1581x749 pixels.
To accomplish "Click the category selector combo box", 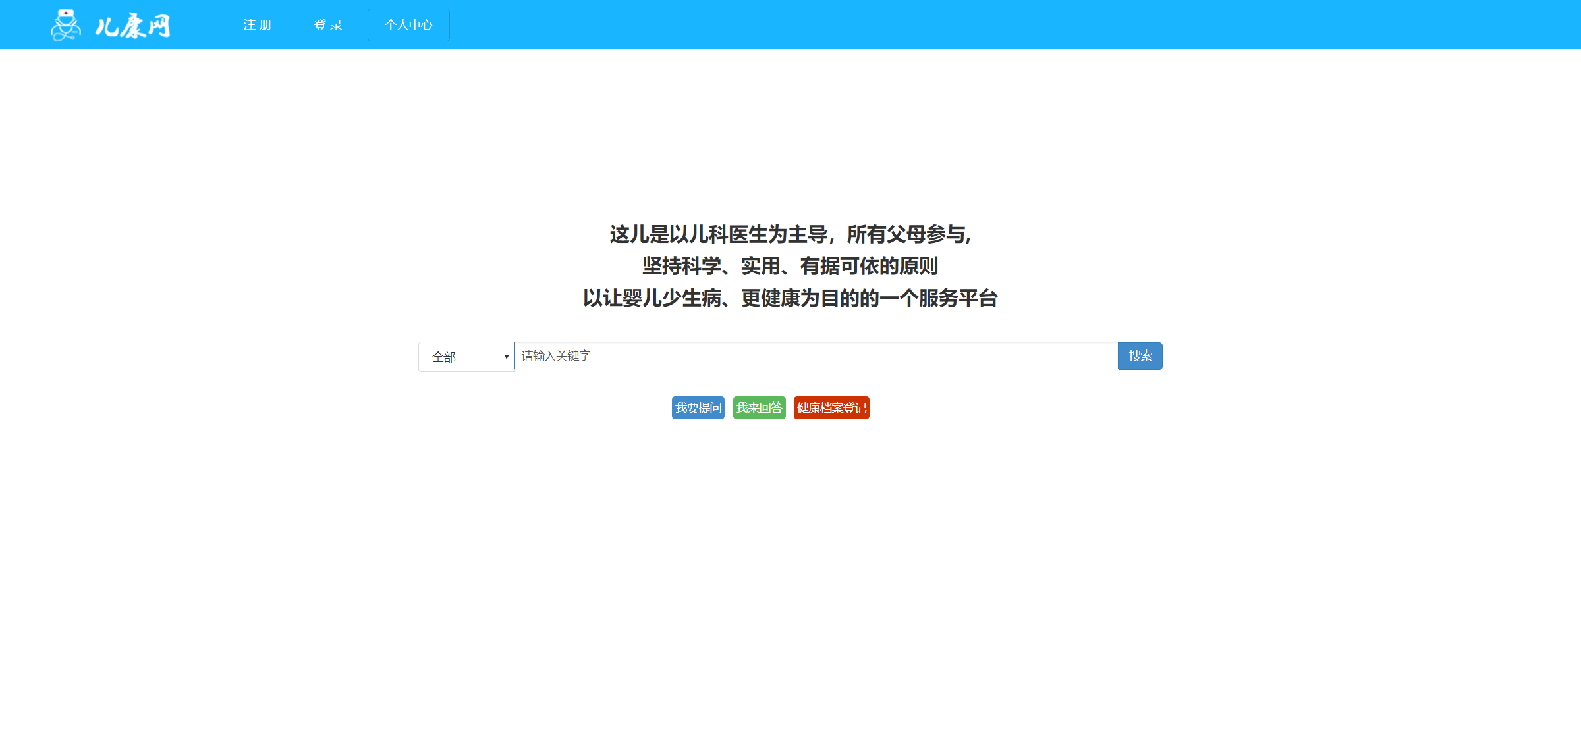I will pyautogui.click(x=466, y=356).
